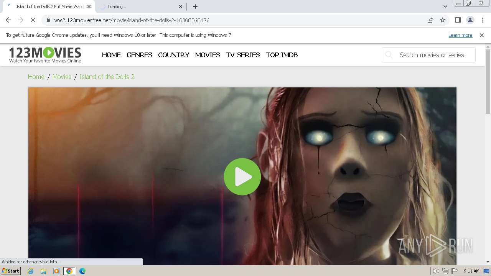
Task: Go to HOME in site navigation
Action: pyautogui.click(x=111, y=55)
